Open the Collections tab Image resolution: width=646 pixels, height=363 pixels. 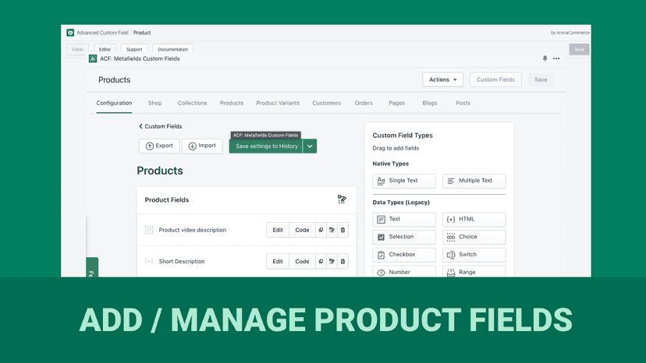(193, 103)
